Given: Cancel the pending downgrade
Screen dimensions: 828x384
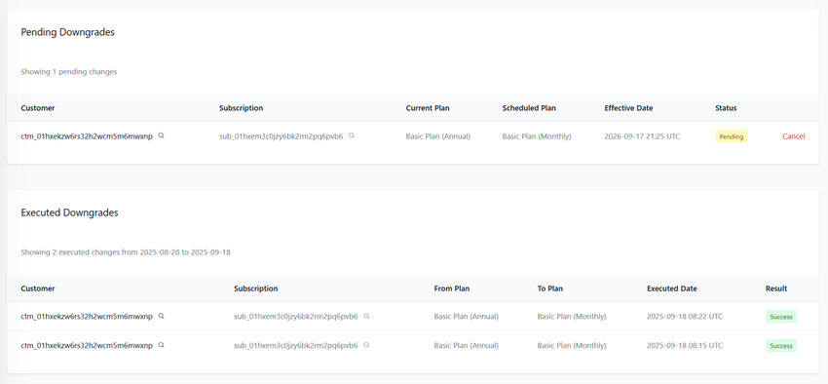Looking at the screenshot, I should pos(794,136).
